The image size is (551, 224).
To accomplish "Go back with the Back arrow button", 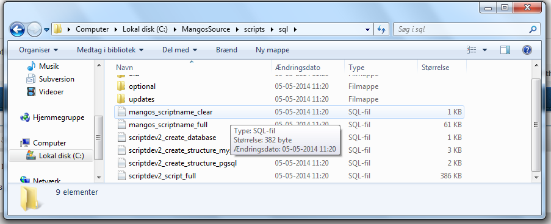I will [x=17, y=29].
